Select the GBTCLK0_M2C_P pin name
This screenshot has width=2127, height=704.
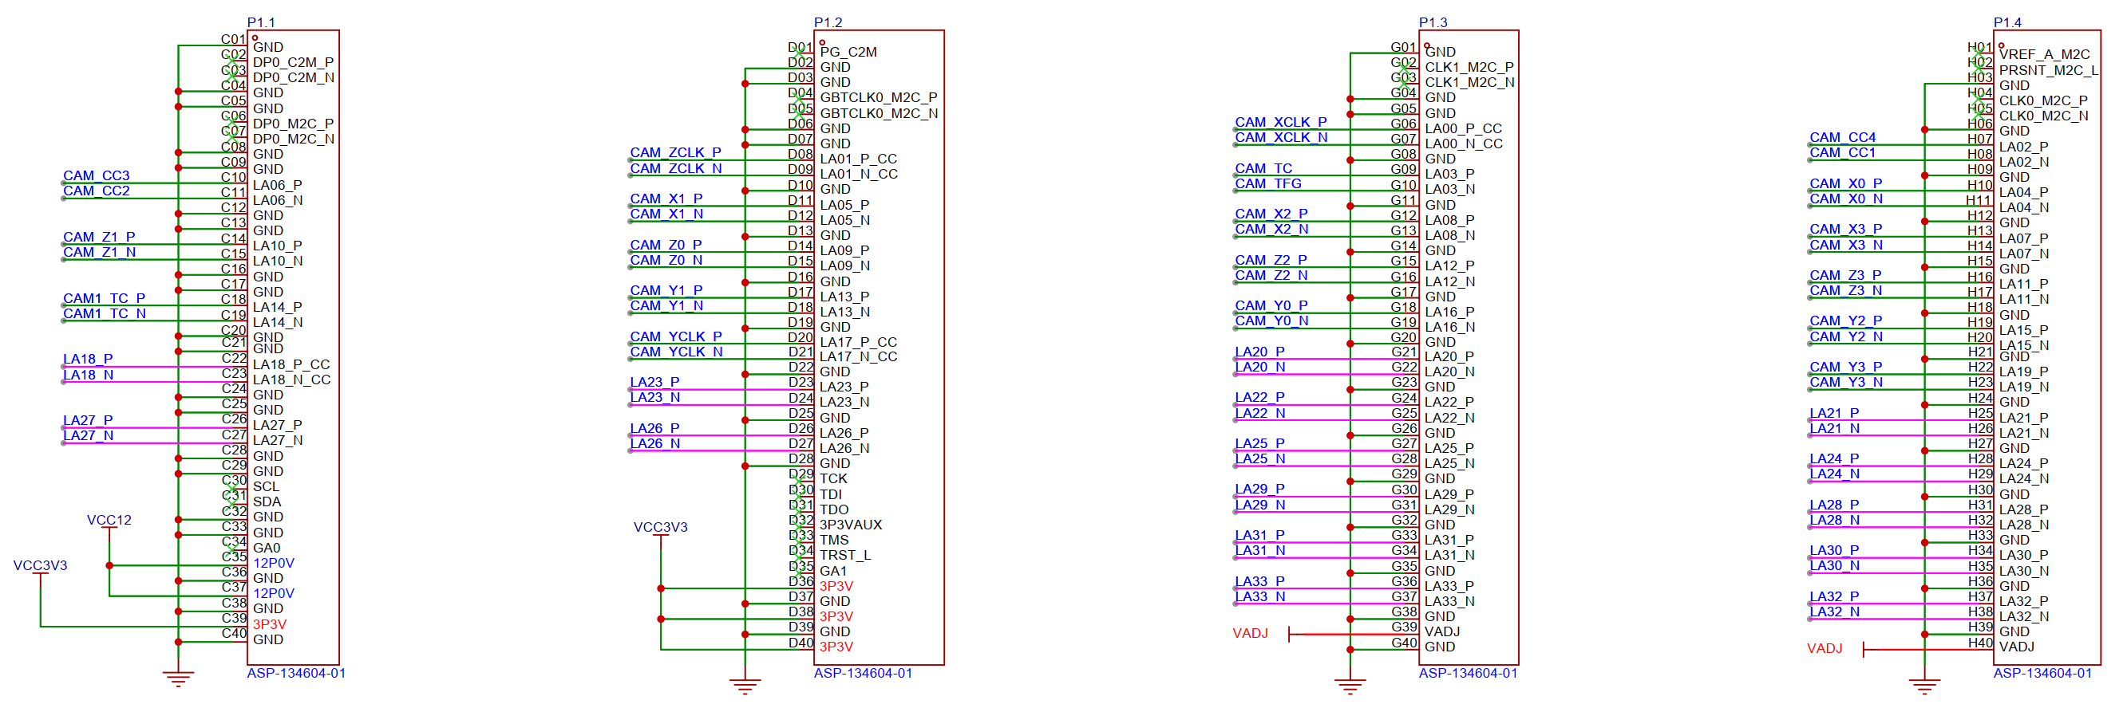[879, 97]
